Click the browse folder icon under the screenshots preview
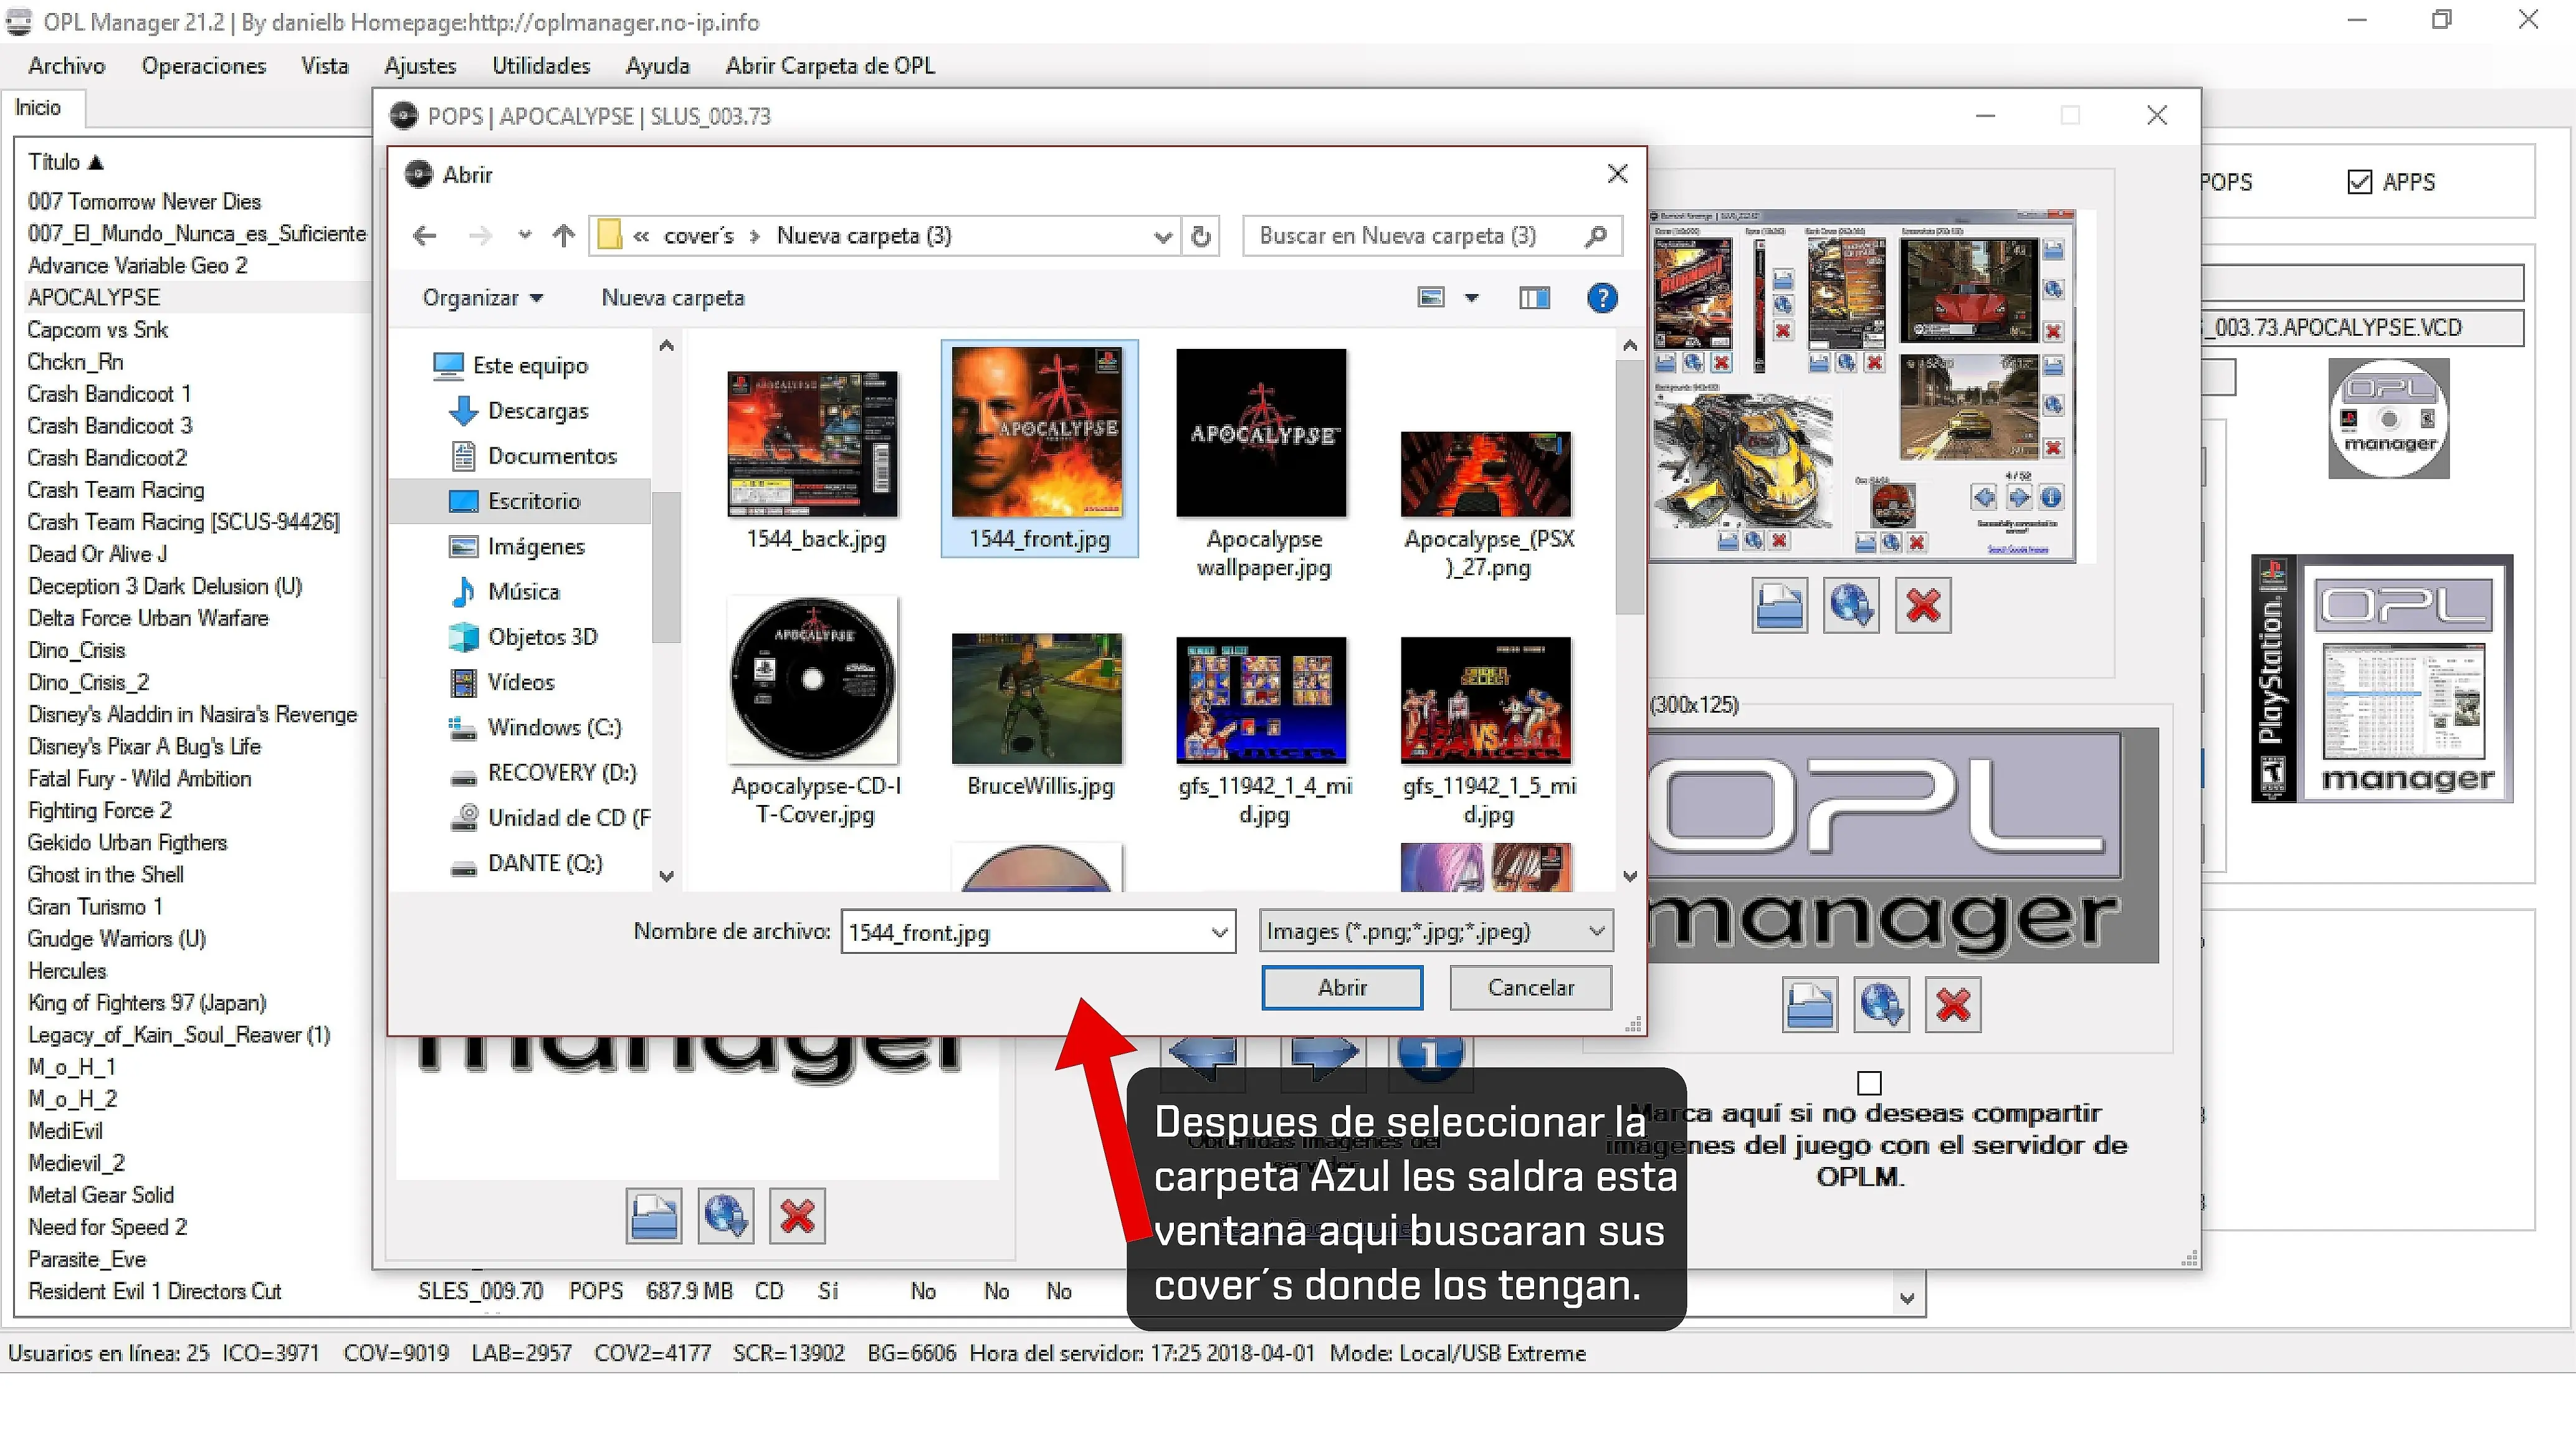The height and width of the screenshot is (1448, 2576). coord(1779,605)
